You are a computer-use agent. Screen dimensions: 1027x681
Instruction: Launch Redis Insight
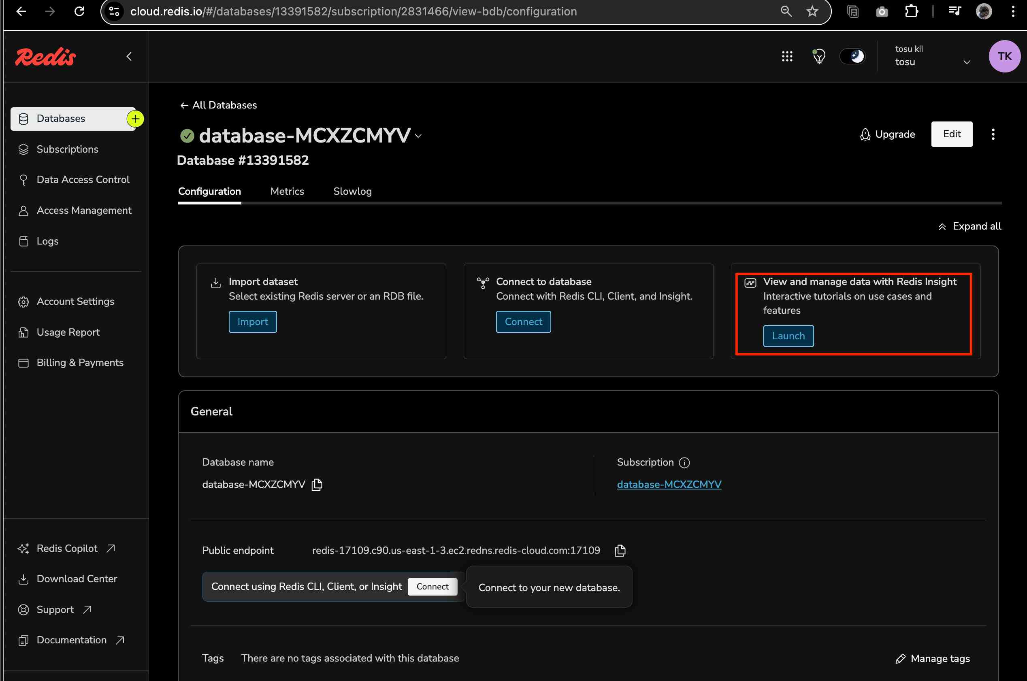tap(788, 336)
